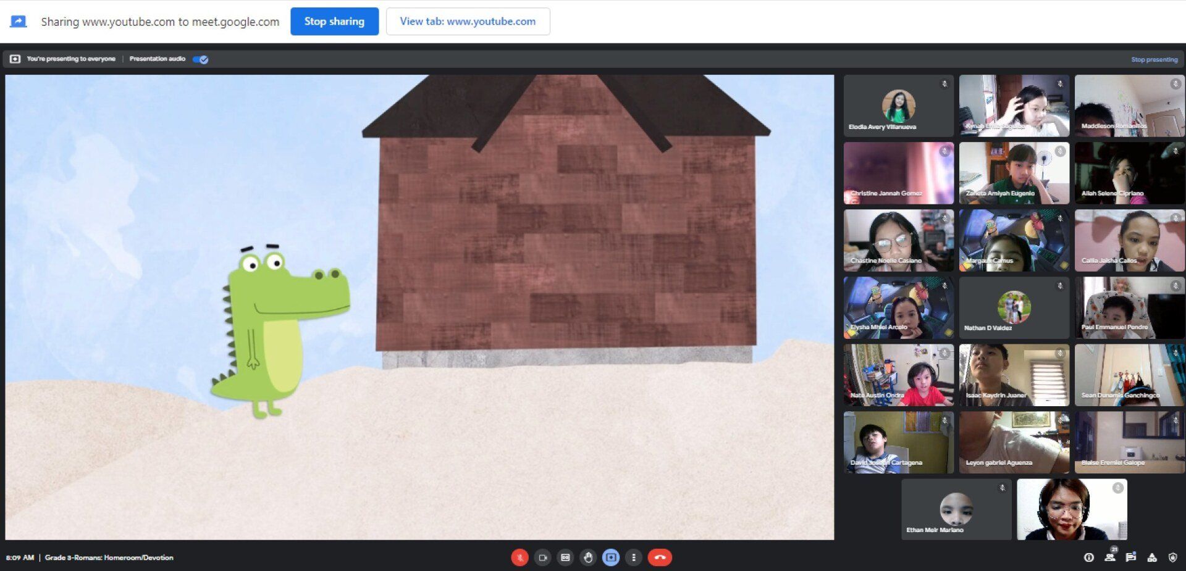Show the people participants list
Viewport: 1186px width, 571px height.
coord(1110,557)
